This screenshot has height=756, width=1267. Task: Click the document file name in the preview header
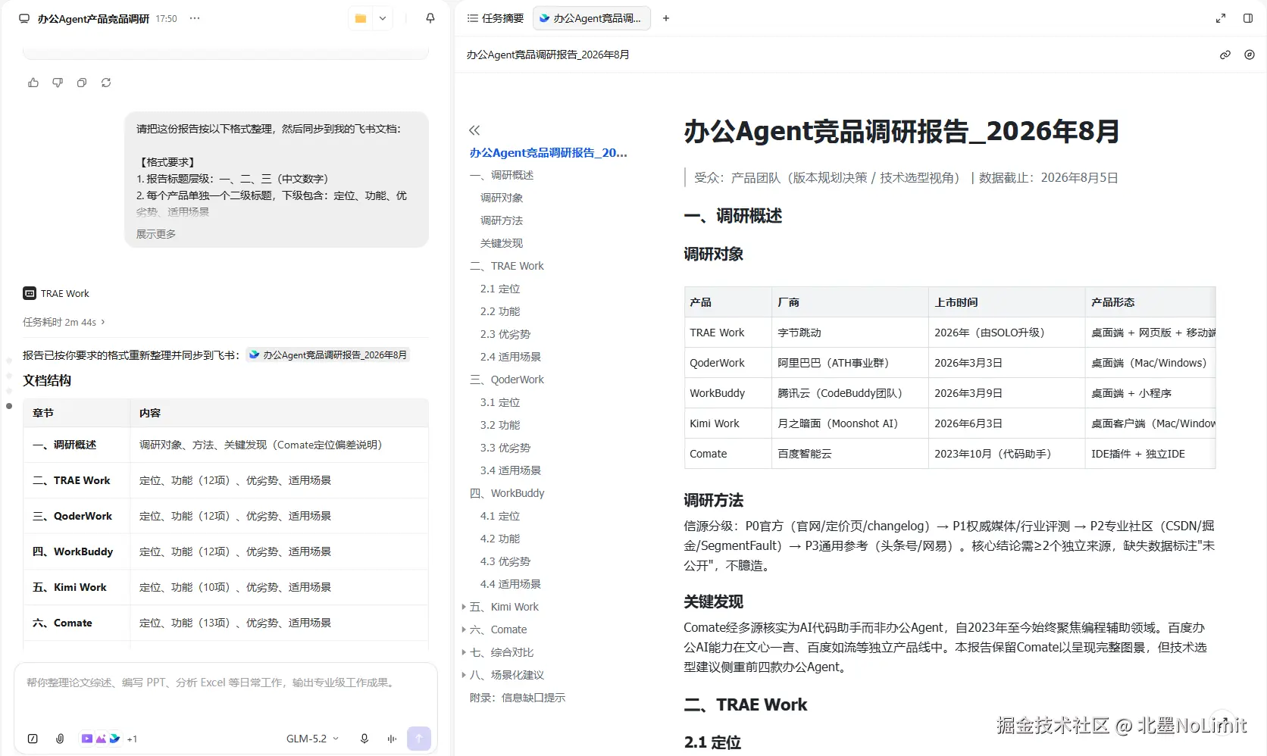pos(548,55)
